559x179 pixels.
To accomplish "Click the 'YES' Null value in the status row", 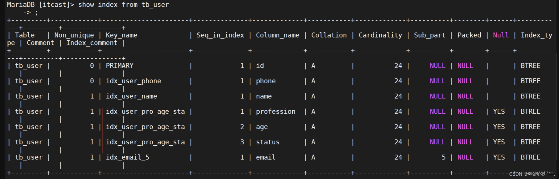I will [x=499, y=142].
